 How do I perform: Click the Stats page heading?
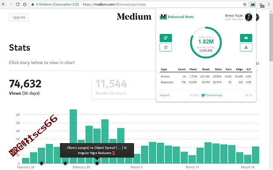(20, 48)
